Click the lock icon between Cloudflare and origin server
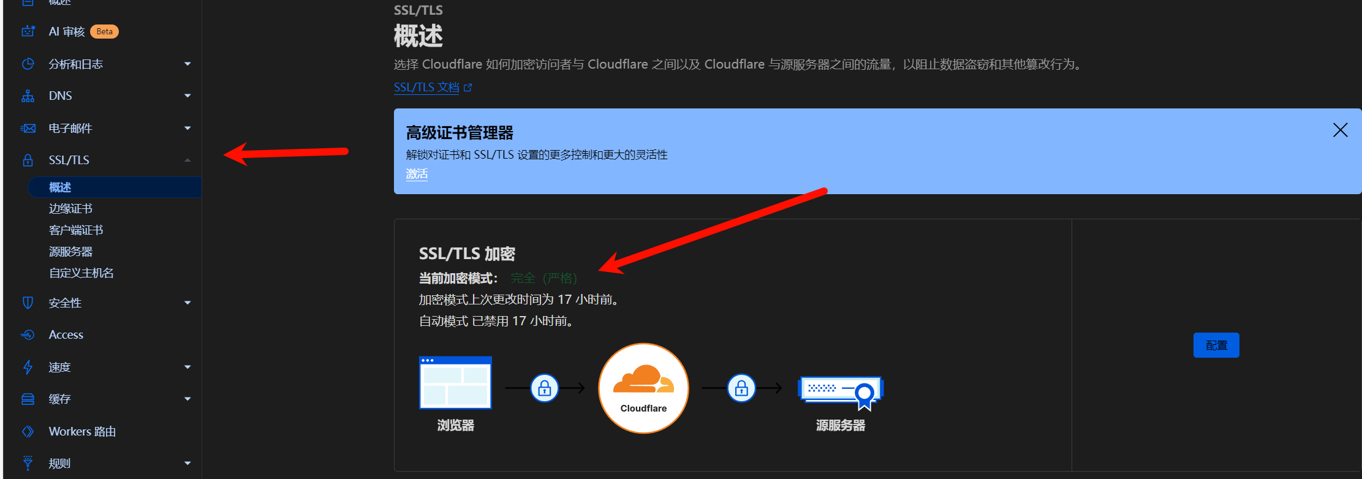This screenshot has height=479, width=1362. [741, 388]
